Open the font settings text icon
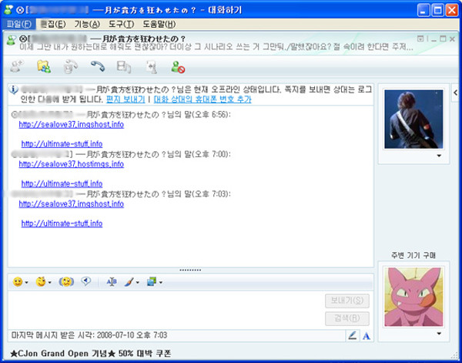 click(112, 281)
